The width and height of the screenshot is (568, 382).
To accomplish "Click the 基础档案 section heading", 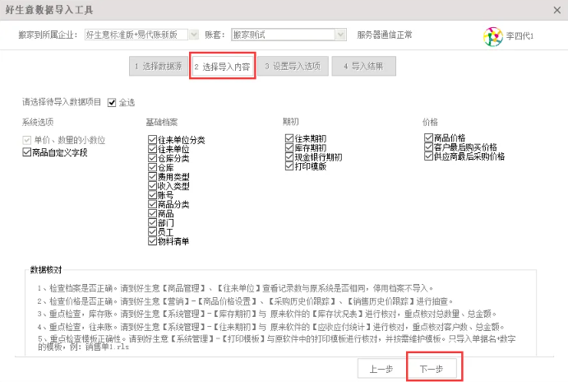I will pyautogui.click(x=162, y=122).
